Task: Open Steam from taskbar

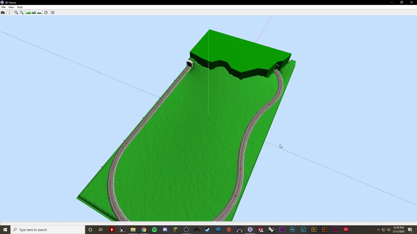Action: coord(208,230)
